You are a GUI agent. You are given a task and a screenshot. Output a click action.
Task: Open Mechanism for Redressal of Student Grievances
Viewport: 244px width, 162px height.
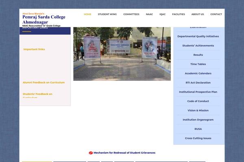click(x=124, y=153)
